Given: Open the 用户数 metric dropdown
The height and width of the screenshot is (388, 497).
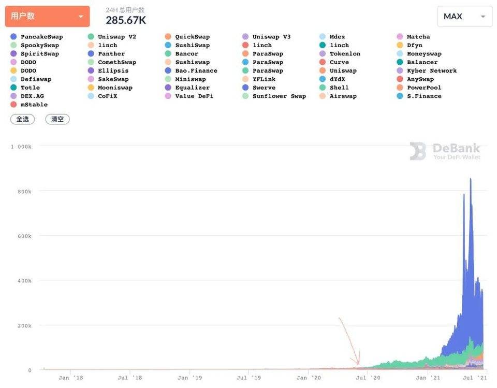Looking at the screenshot, I should [x=47, y=16].
